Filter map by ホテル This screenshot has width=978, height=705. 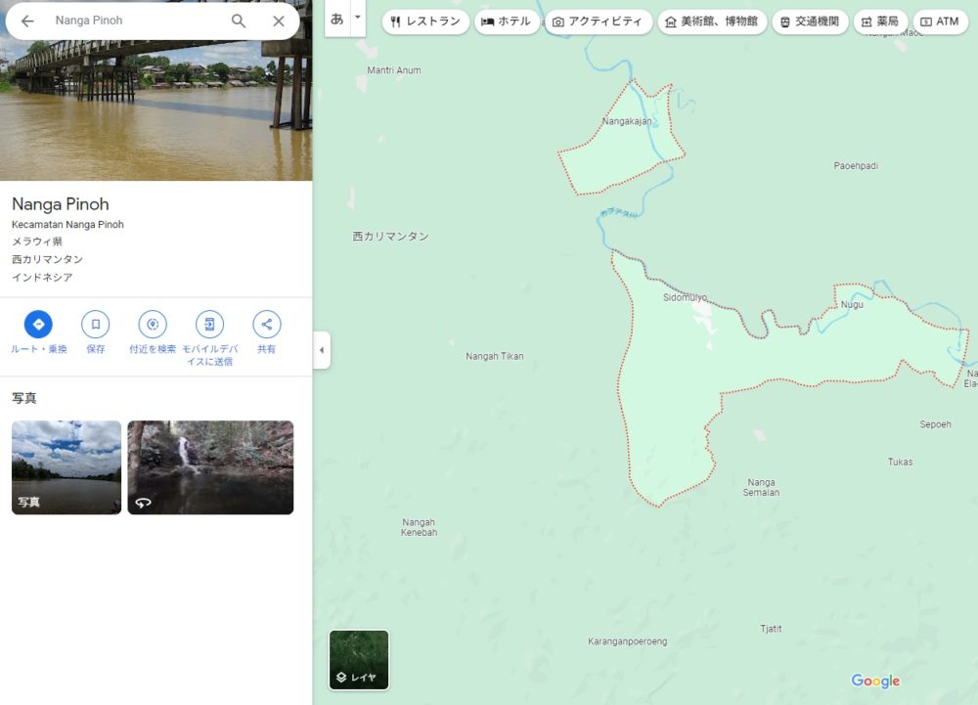tap(507, 22)
